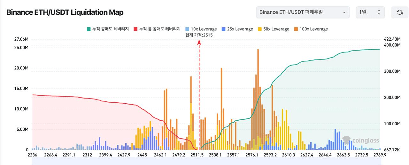Click the 422.40M right axis label
Image resolution: width=409 pixels, height=165 pixels.
(392, 39)
